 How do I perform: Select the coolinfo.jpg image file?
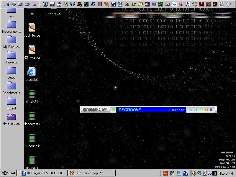pos(32,28)
